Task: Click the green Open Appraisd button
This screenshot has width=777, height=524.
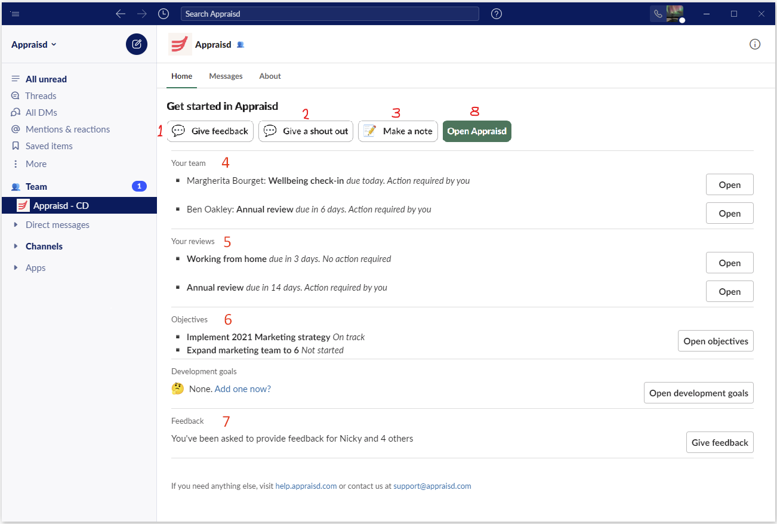Action: [477, 131]
